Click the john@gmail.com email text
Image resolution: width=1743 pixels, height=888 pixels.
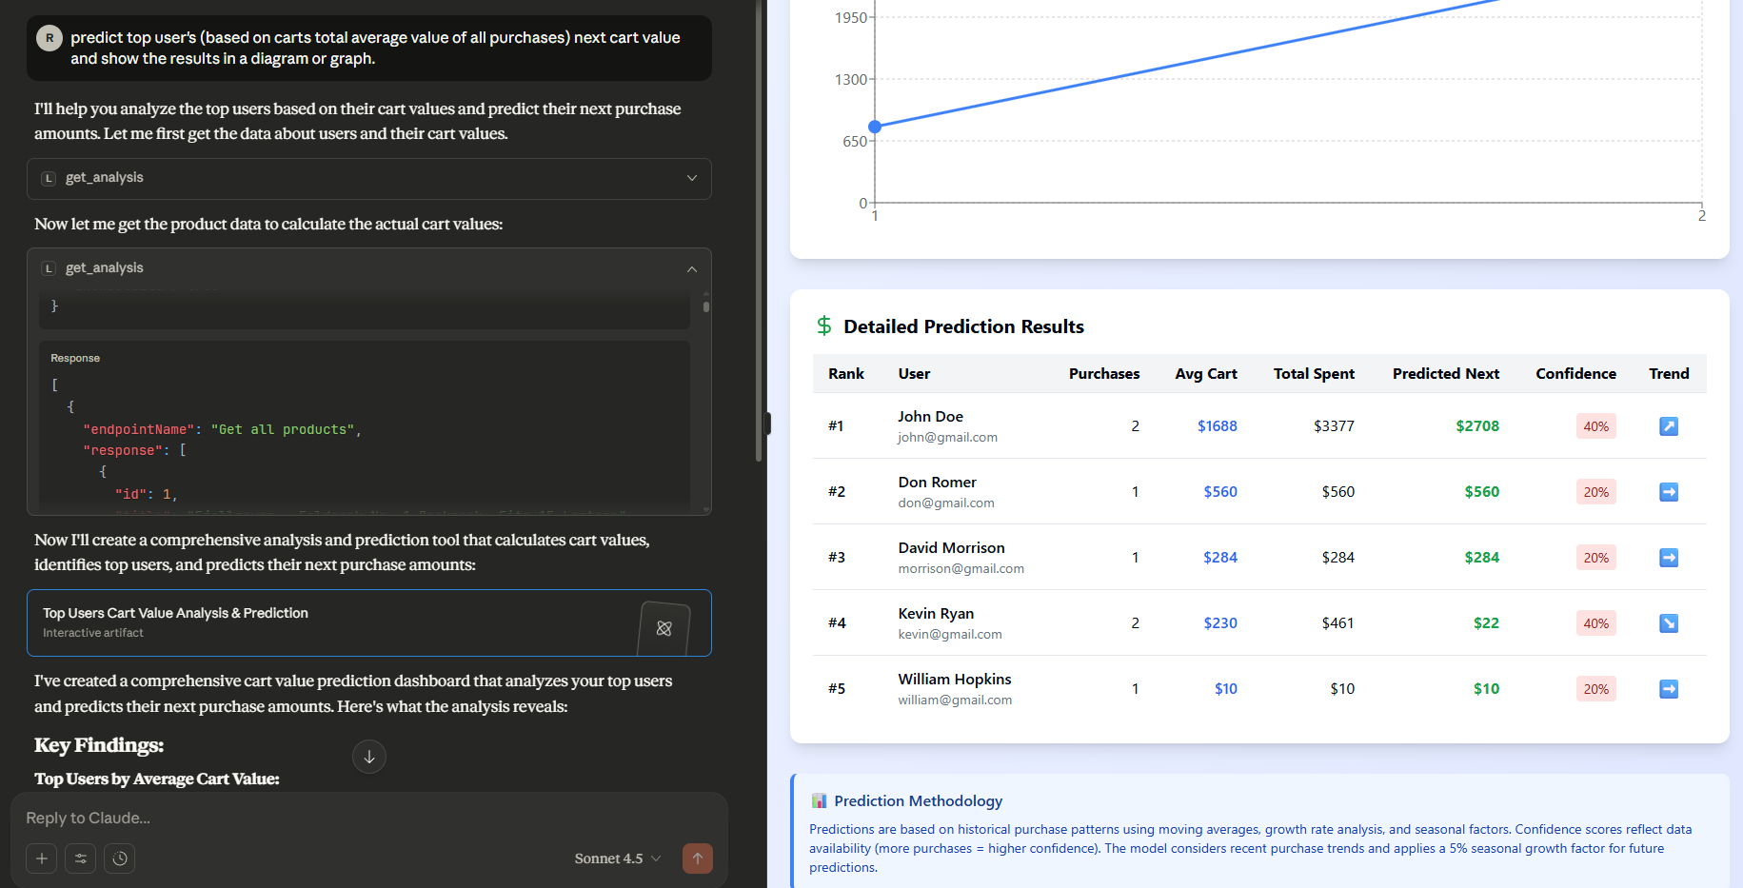tap(947, 438)
